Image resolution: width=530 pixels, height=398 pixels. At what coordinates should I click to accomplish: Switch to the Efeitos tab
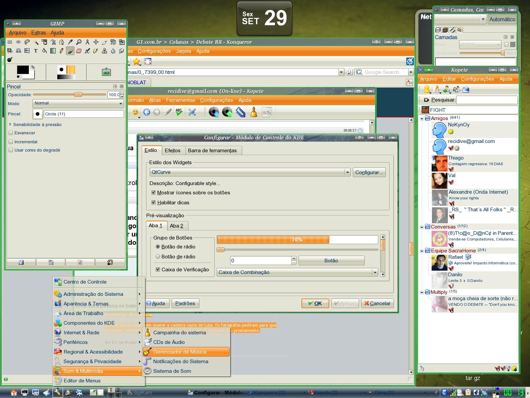coord(173,151)
